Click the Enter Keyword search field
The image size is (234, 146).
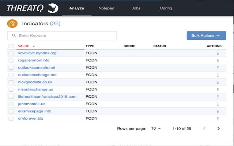click(62, 36)
